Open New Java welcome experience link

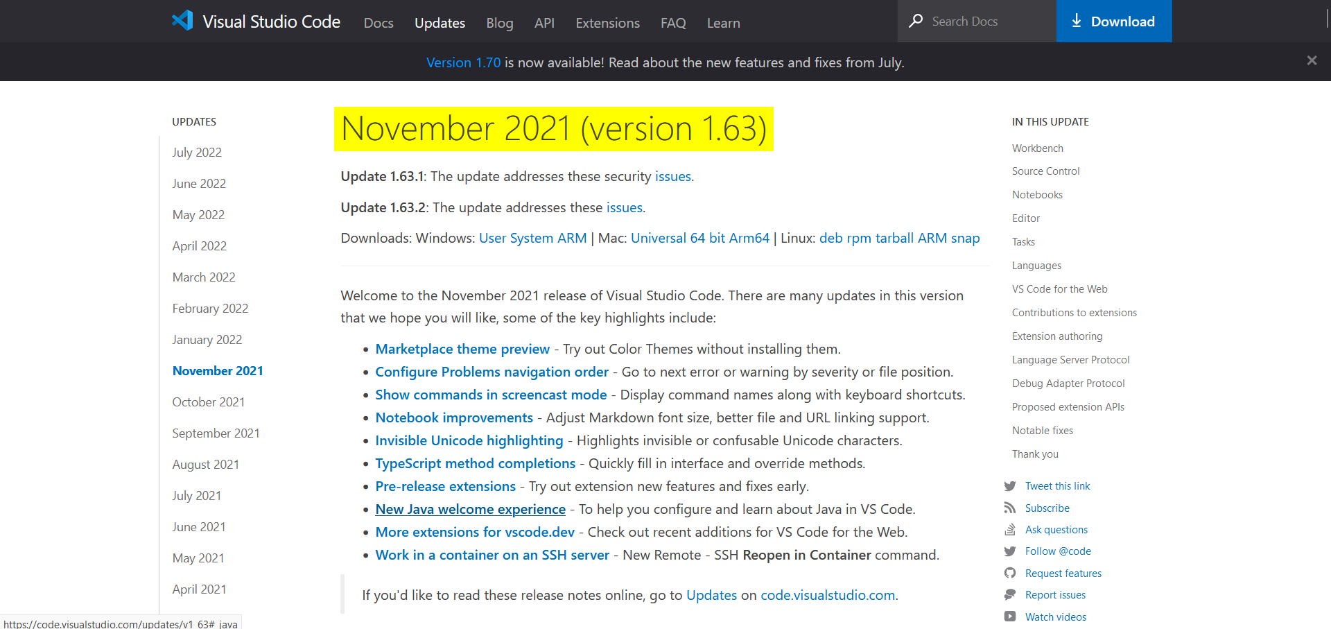[471, 509]
